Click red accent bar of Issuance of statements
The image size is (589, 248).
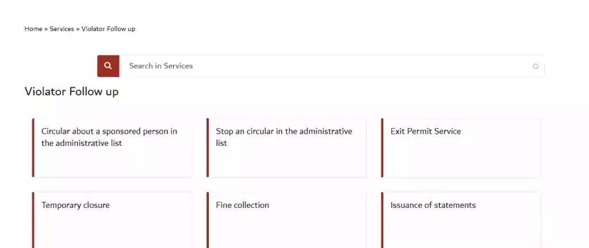382,220
